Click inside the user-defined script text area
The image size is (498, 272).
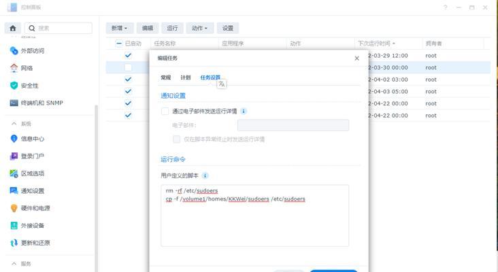click(254, 216)
